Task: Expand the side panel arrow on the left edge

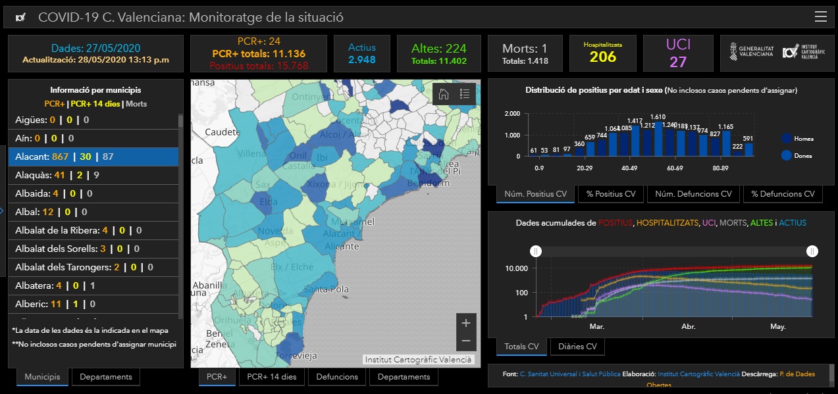Action: pyautogui.click(x=3, y=210)
